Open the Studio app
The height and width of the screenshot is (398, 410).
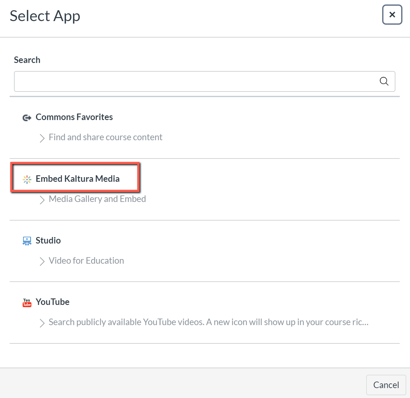[x=48, y=240]
